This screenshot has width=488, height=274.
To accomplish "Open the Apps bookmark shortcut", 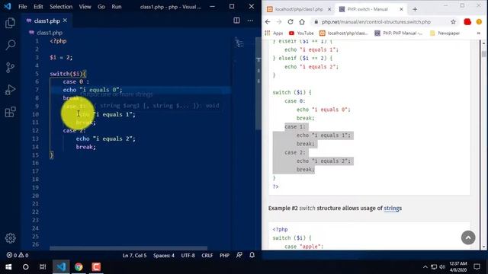I will 274,33.
